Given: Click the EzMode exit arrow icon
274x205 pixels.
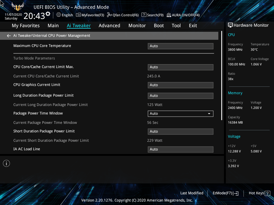Looking at the screenshot, I should pyautogui.click(x=236, y=193).
